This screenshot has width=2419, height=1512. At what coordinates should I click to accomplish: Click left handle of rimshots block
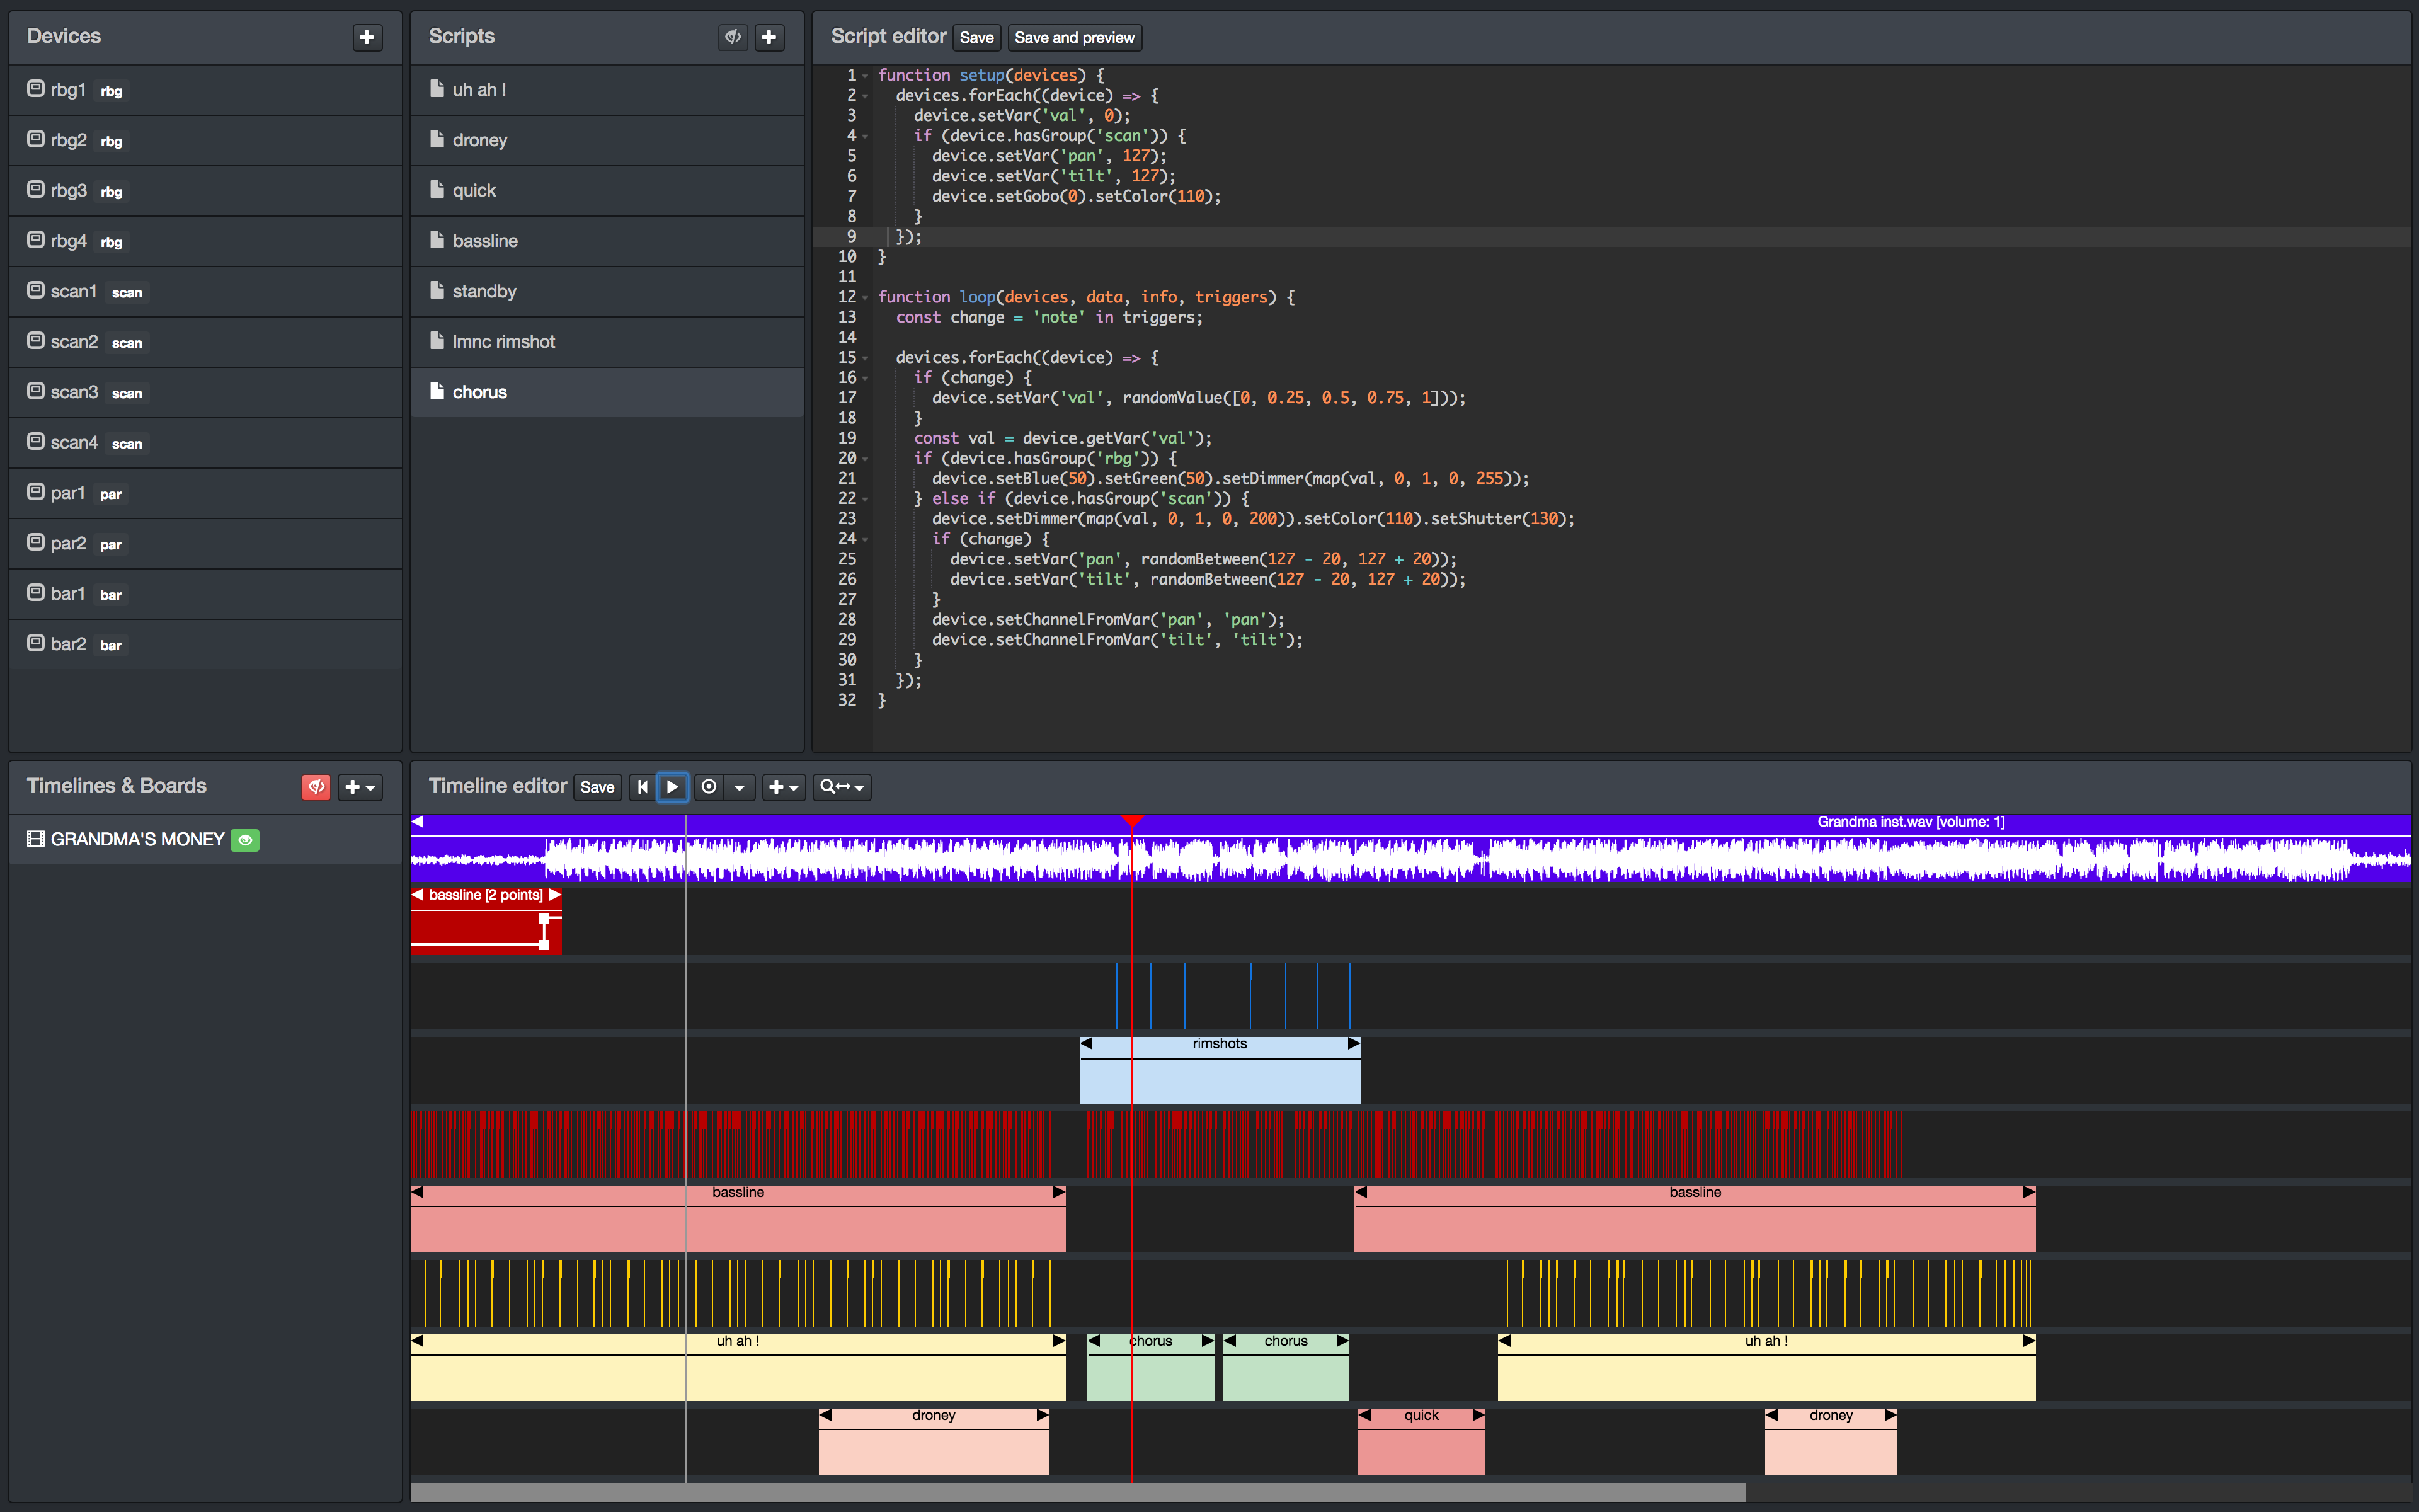[1087, 1044]
